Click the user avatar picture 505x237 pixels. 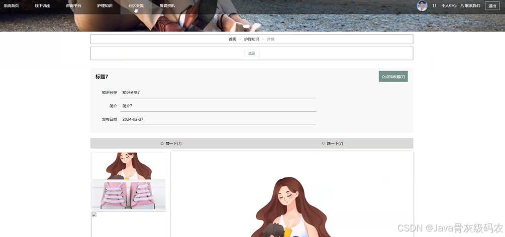pos(422,6)
